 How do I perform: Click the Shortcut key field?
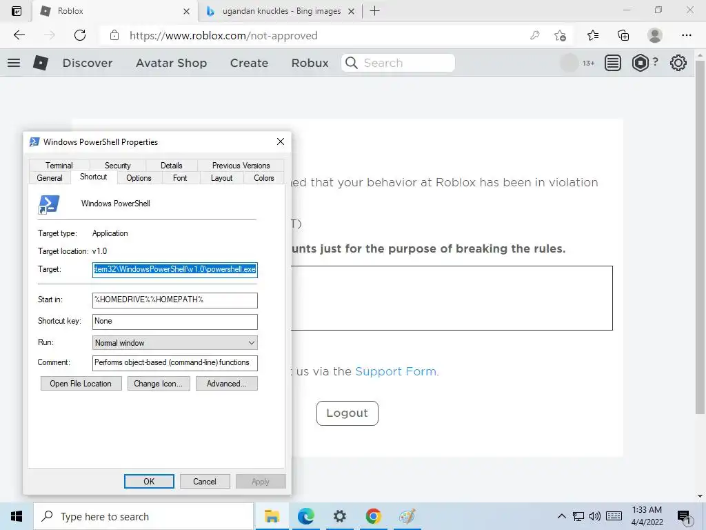coord(174,322)
